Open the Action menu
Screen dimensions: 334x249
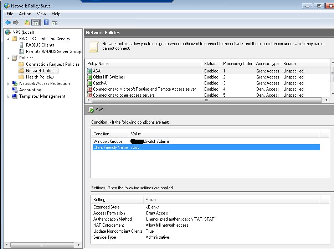[25, 14]
